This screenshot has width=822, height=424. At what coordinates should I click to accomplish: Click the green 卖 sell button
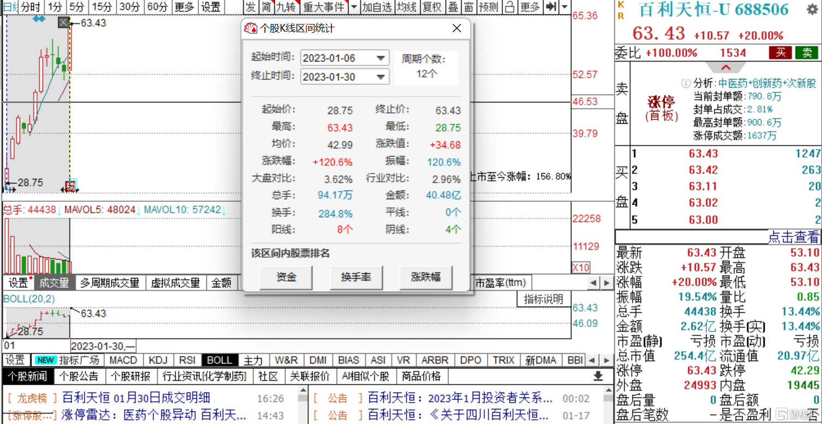point(807,53)
